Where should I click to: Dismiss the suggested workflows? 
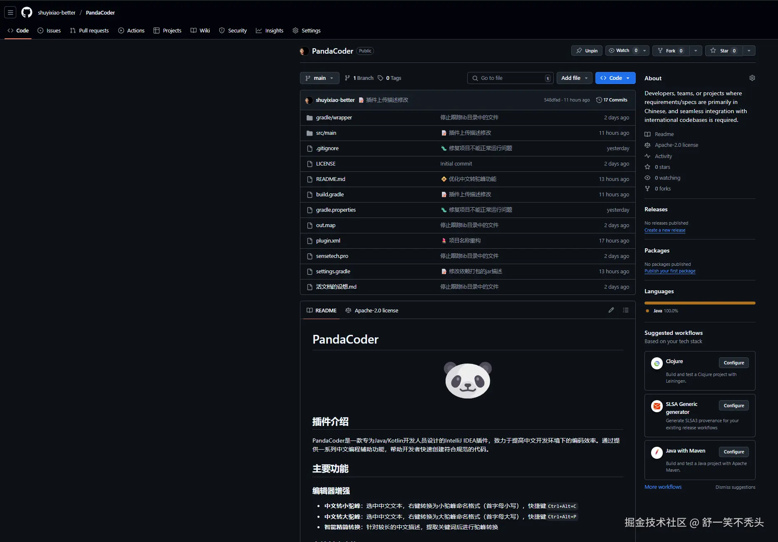pyautogui.click(x=736, y=488)
